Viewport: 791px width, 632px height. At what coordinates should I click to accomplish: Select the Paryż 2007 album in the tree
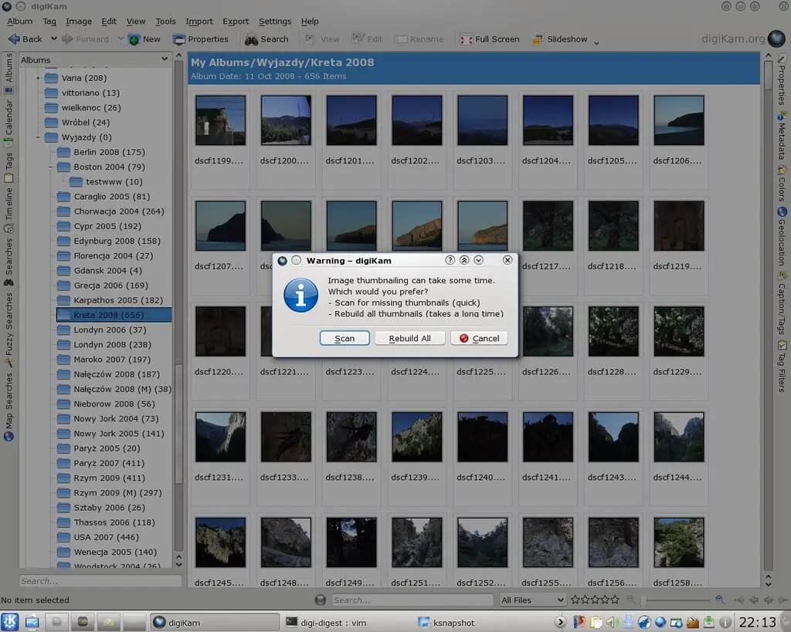[108, 463]
